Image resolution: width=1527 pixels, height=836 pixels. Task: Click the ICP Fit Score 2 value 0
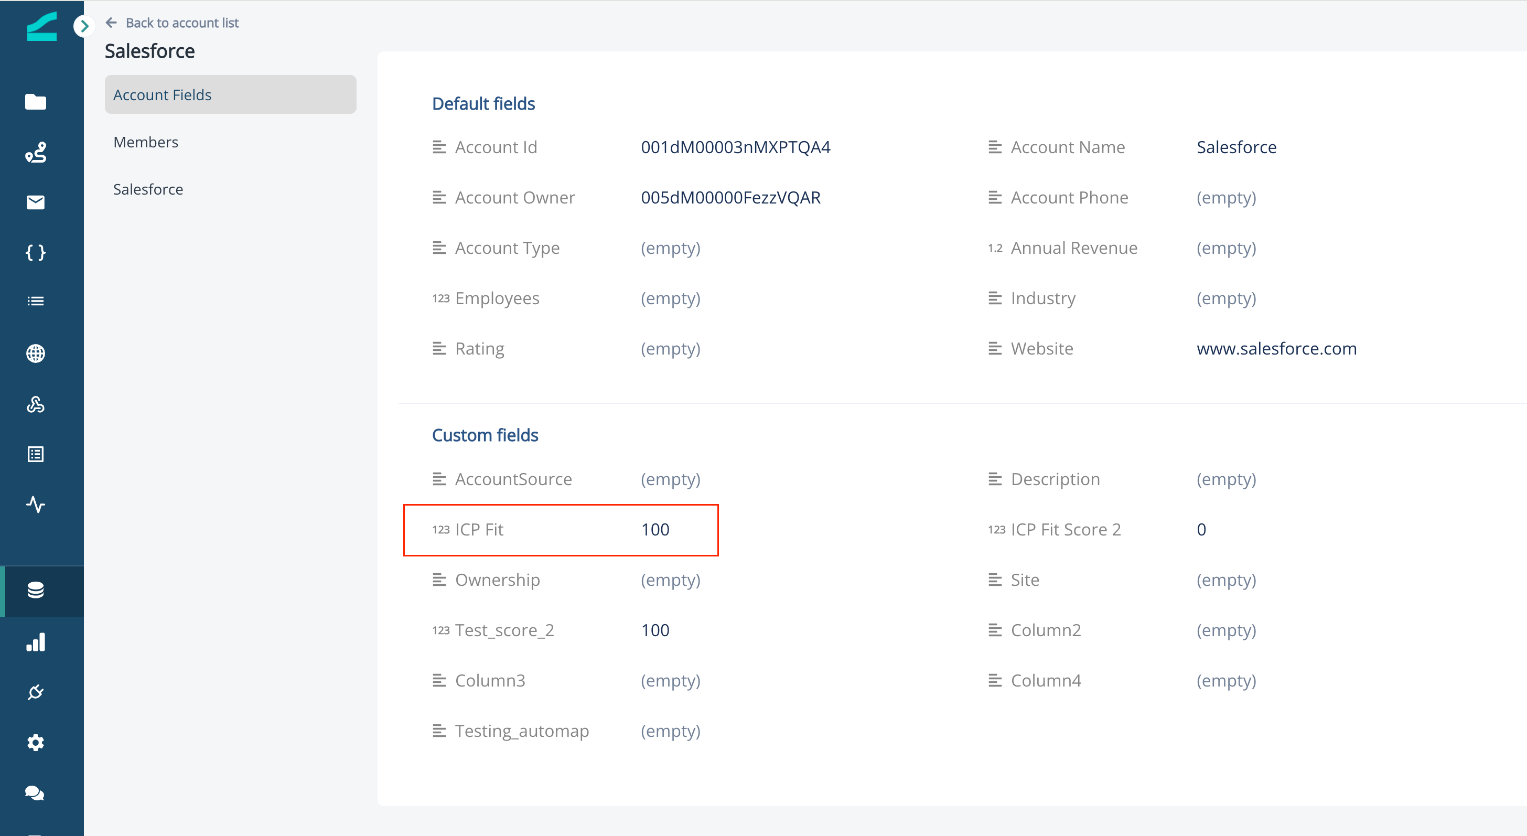pyautogui.click(x=1201, y=530)
